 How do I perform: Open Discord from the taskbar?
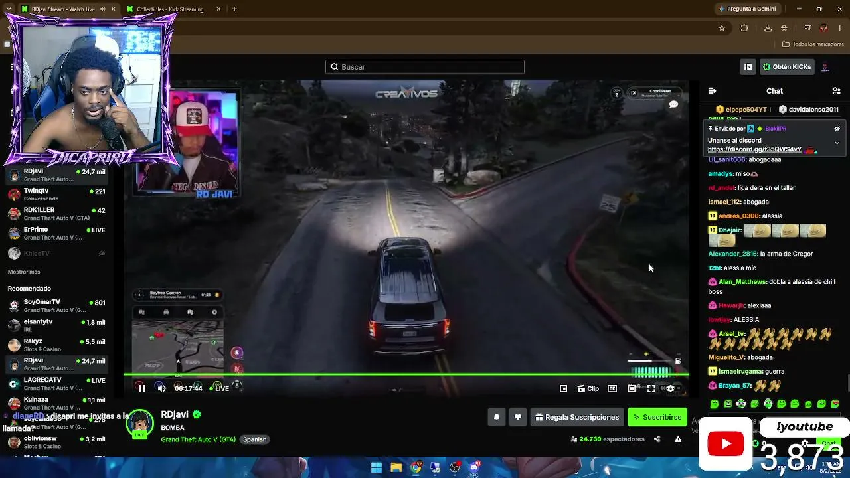474,467
